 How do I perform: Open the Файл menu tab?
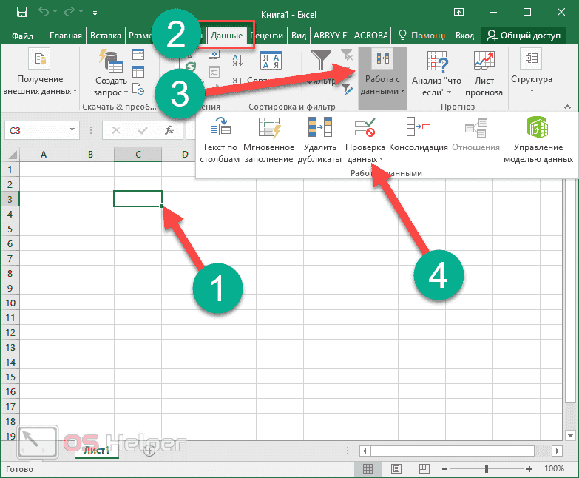(22, 36)
